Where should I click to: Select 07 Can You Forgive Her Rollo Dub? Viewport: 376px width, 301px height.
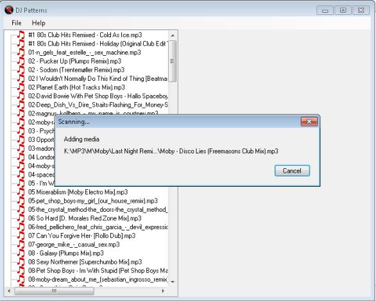pyautogui.click(x=81, y=236)
